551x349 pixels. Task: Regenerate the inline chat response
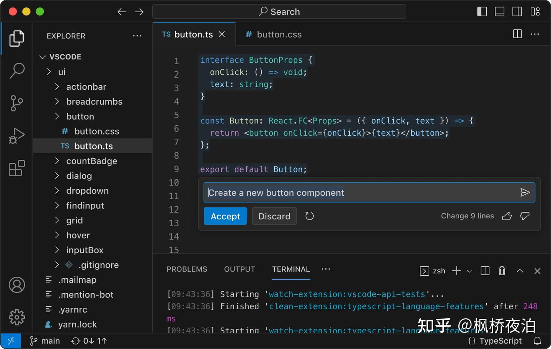pos(310,216)
